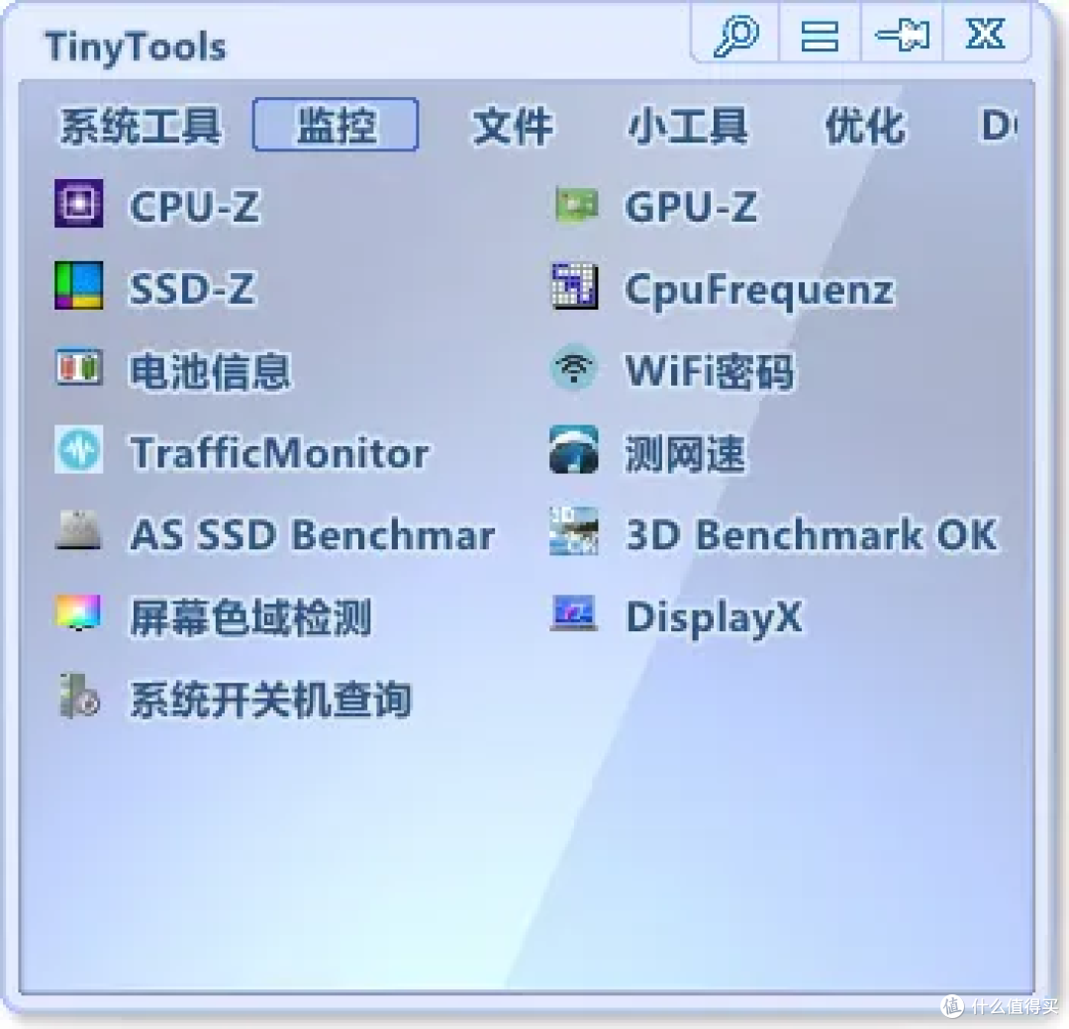Open 3D Benchmark OK text entry
Image resolution: width=1069 pixels, height=1029 pixels.
tap(812, 535)
